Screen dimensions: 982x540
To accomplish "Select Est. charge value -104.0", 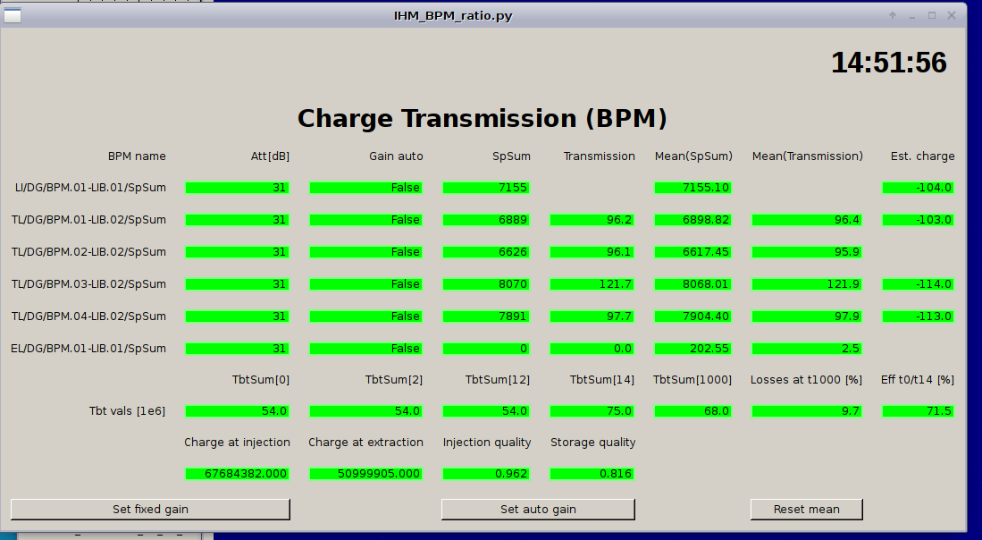I will [x=918, y=188].
